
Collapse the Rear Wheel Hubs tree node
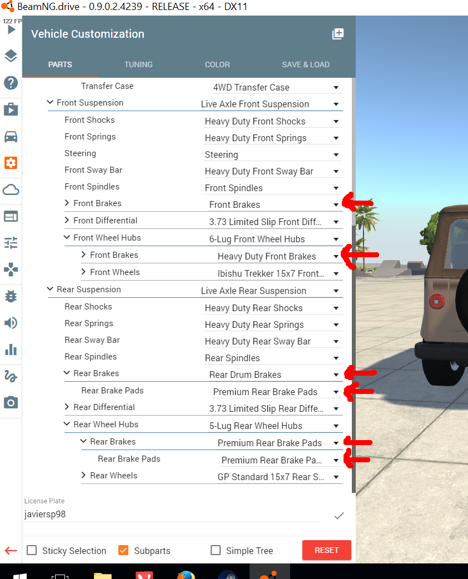tap(67, 424)
